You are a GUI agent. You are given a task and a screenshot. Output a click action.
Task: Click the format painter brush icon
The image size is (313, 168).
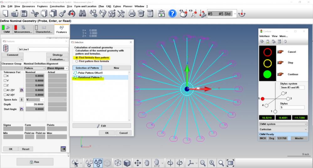pos(62,14)
